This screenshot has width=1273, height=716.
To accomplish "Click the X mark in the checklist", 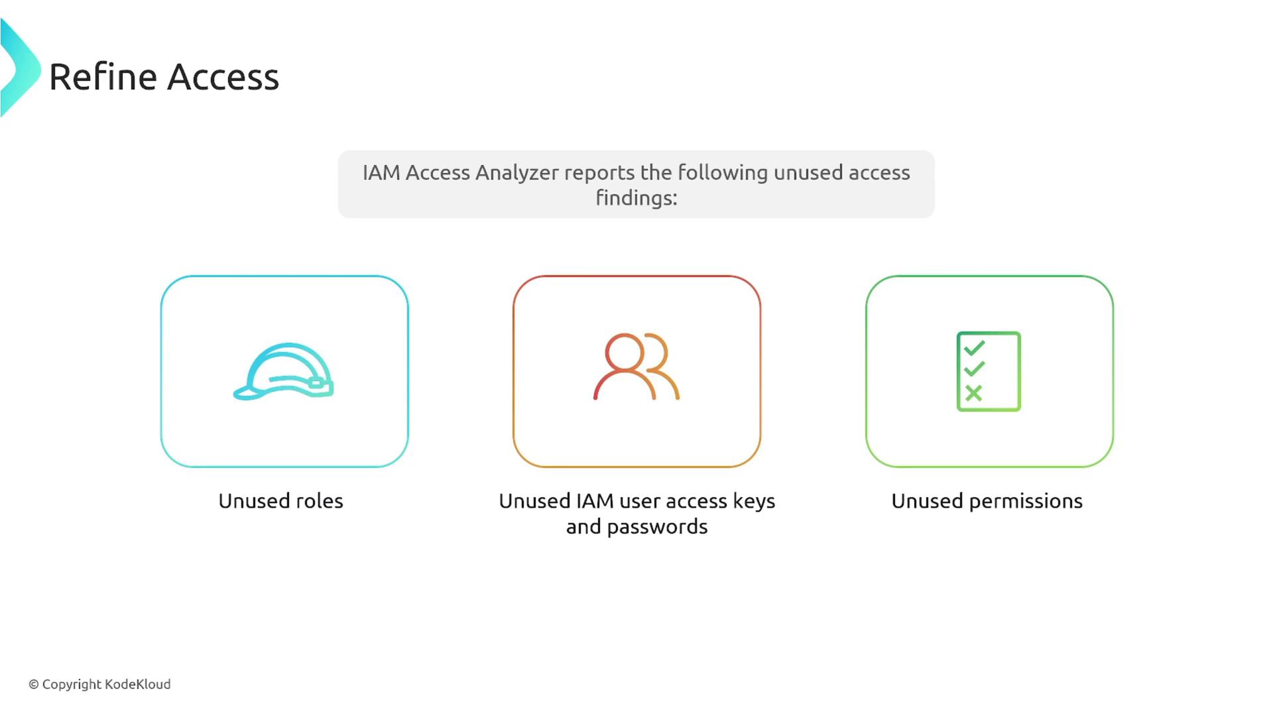I will click(973, 393).
